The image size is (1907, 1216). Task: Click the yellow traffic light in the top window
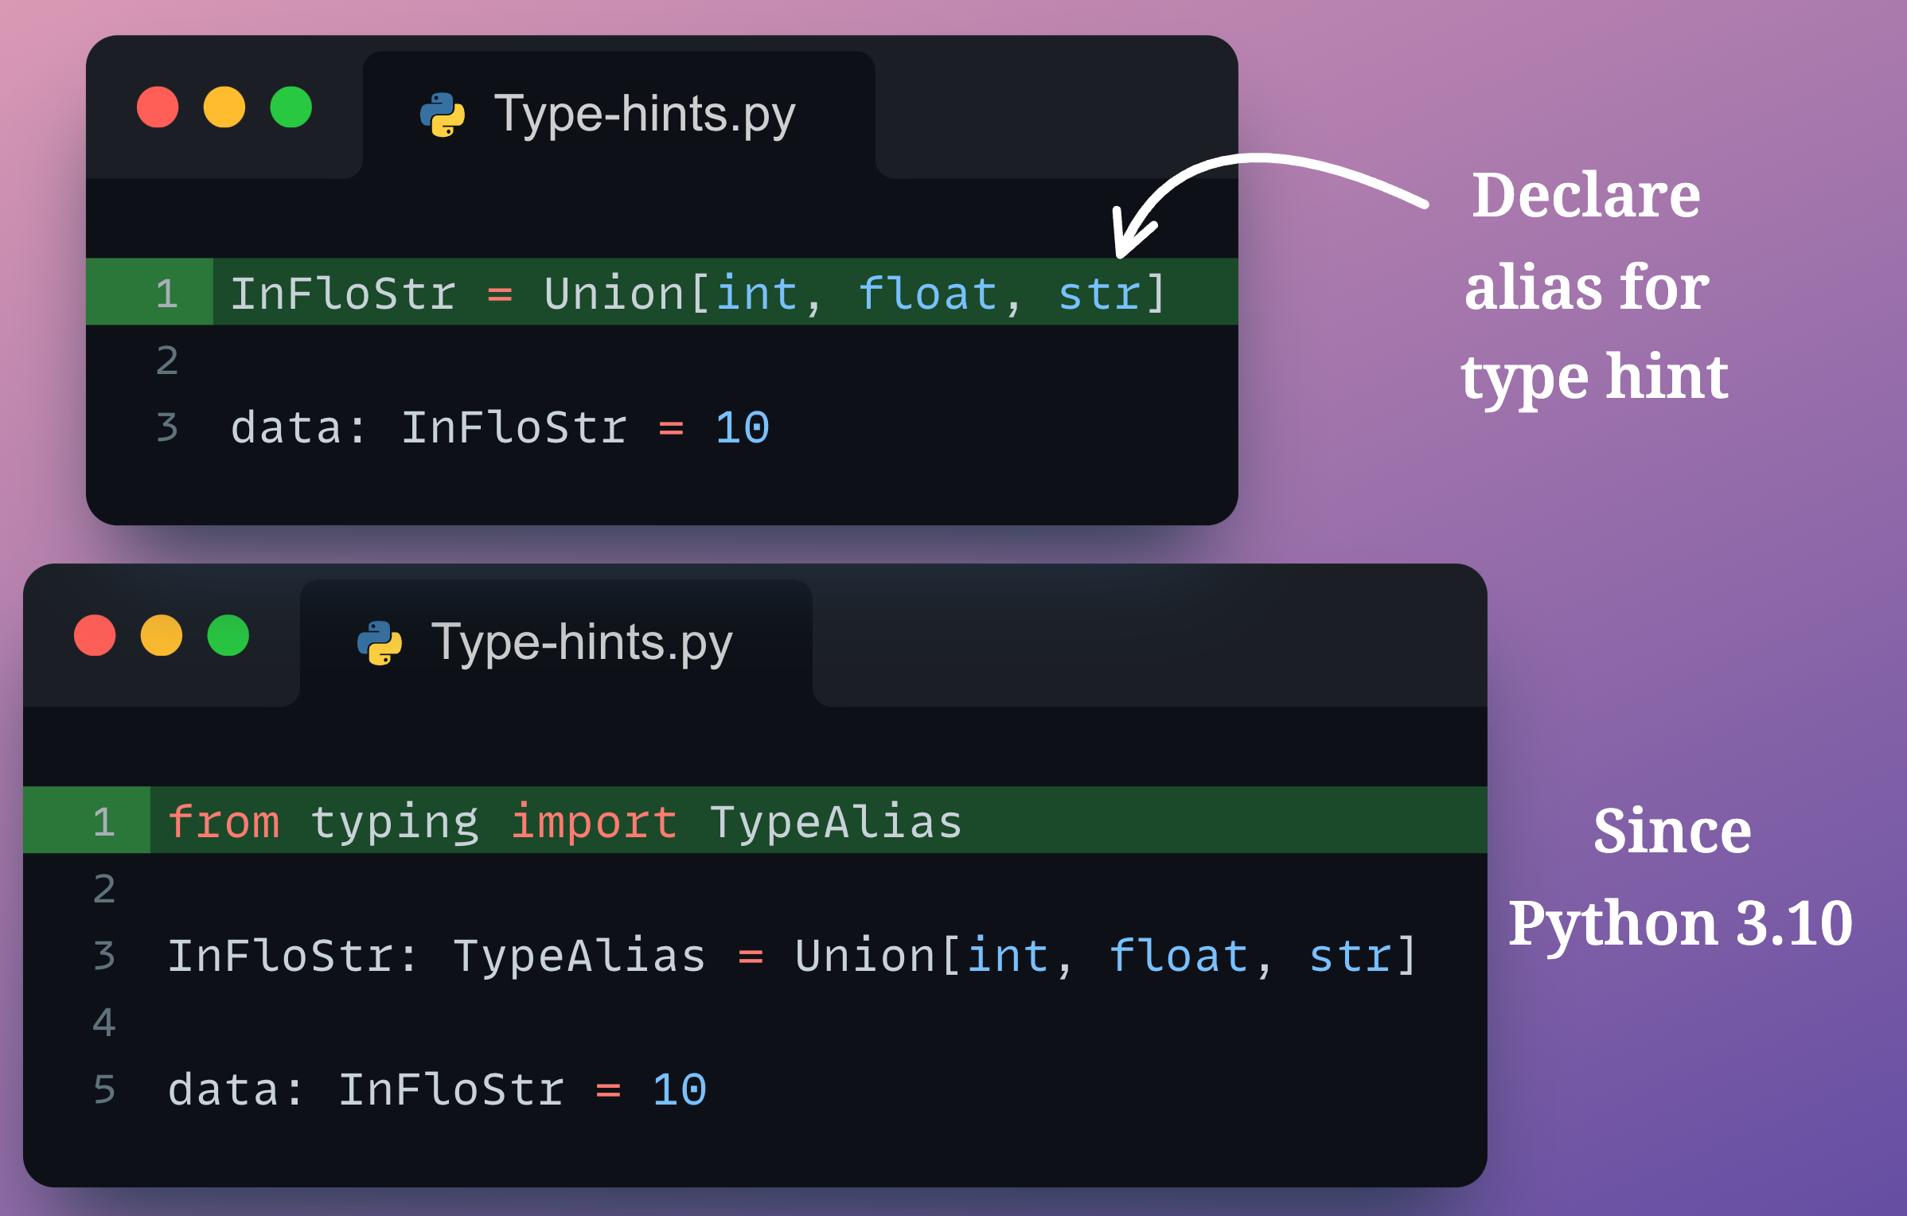225,108
